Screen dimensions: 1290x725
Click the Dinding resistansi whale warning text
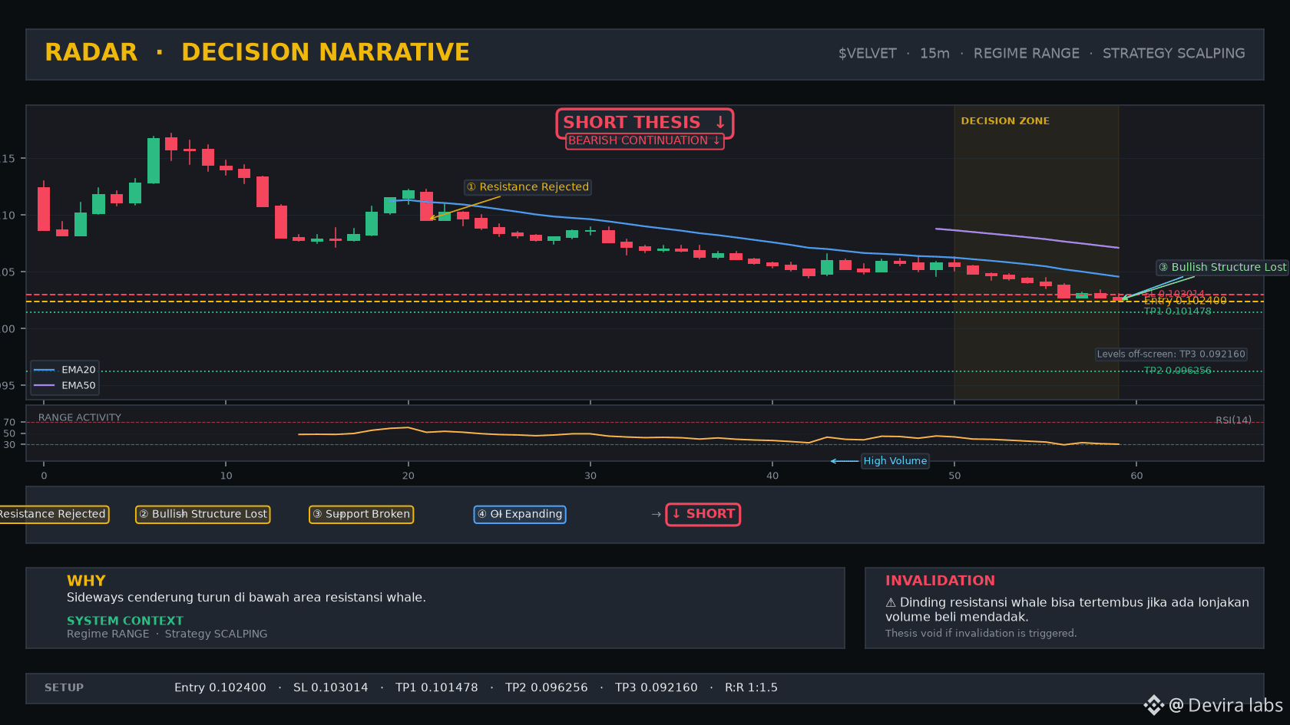pyautogui.click(x=1067, y=610)
